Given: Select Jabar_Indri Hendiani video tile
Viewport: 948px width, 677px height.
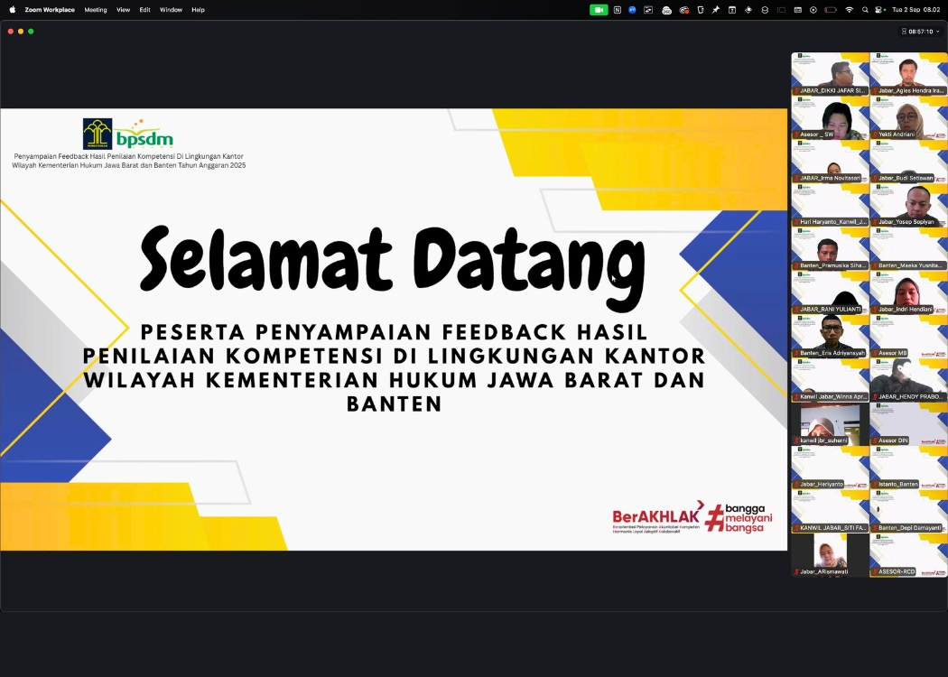Looking at the screenshot, I should click(908, 292).
